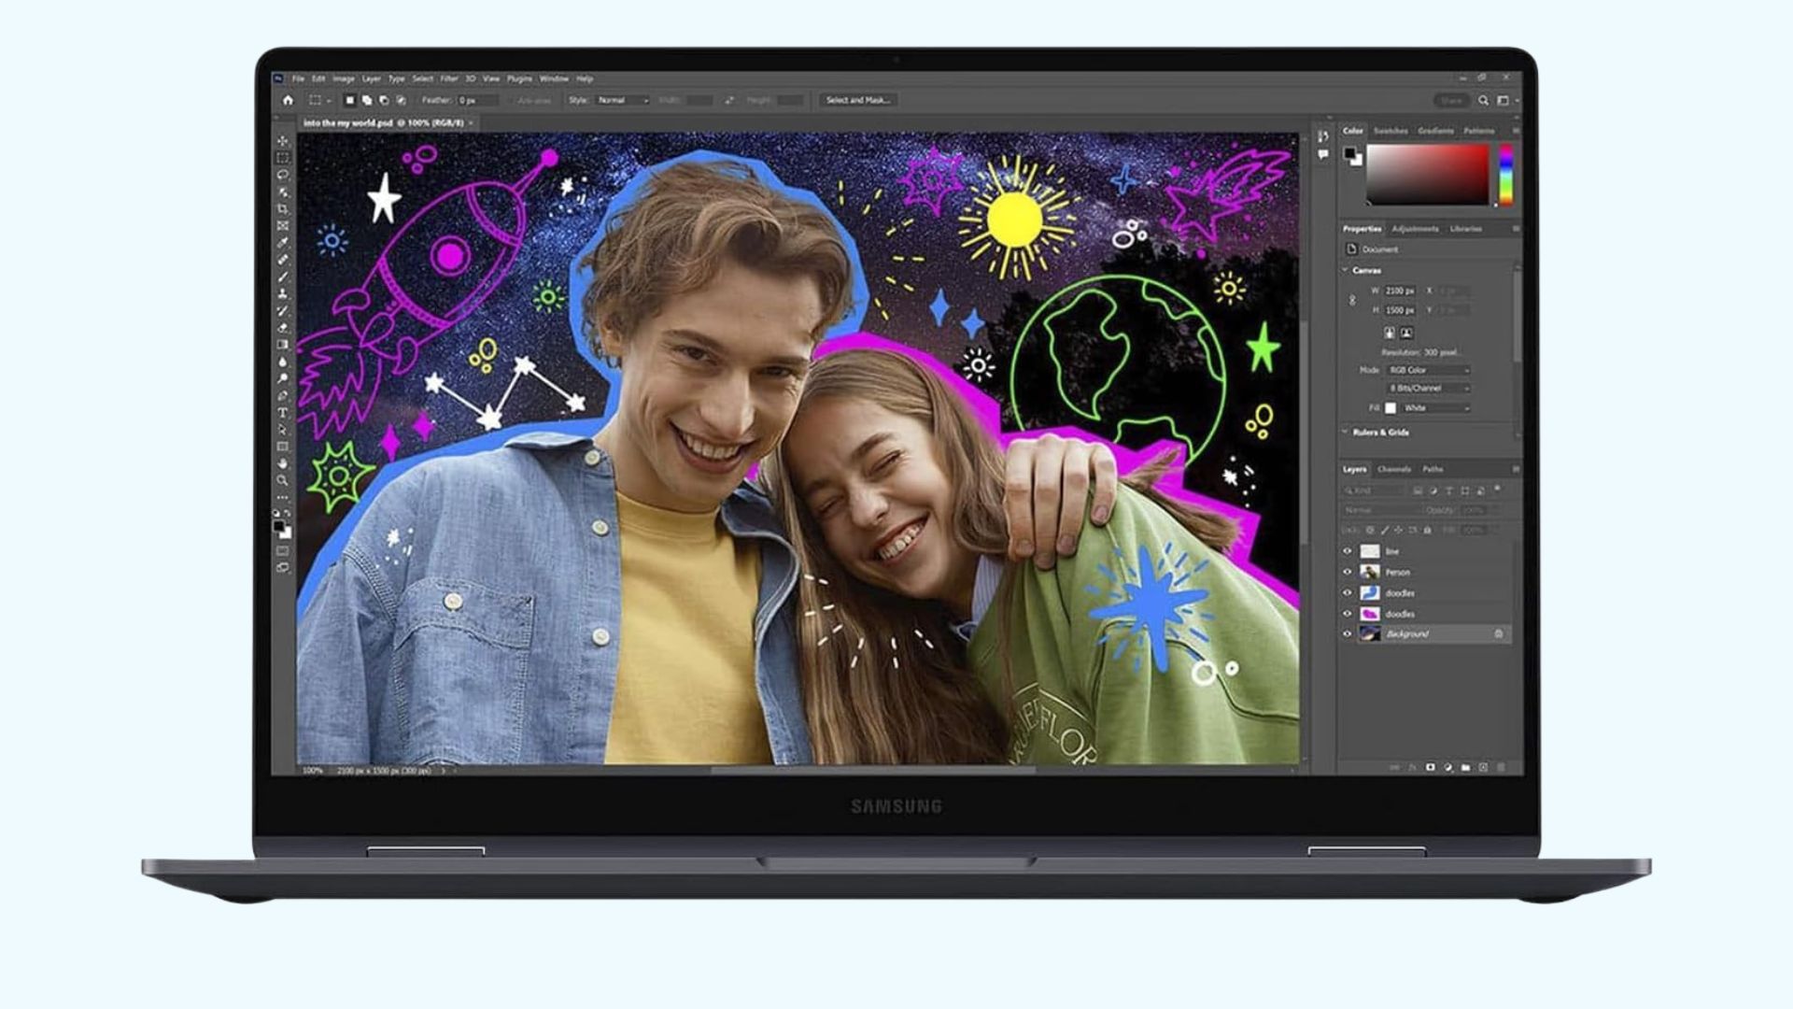
Task: Open the Style Normal dropdown
Action: tap(622, 100)
